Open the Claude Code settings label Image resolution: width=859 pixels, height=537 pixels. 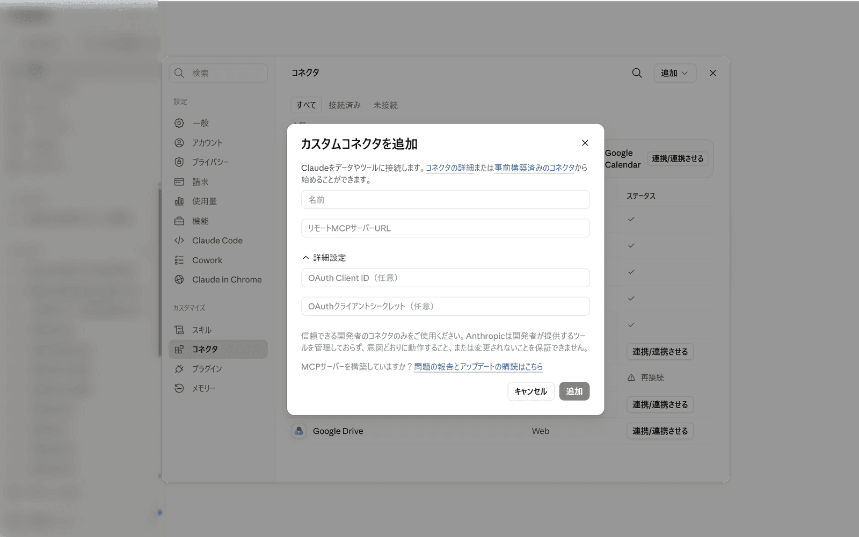click(x=217, y=241)
